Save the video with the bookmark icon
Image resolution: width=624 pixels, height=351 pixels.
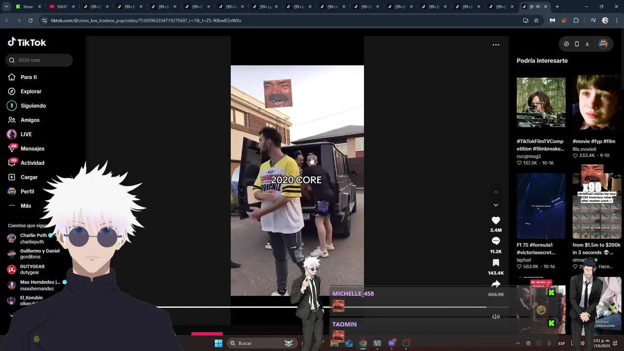[x=496, y=263]
